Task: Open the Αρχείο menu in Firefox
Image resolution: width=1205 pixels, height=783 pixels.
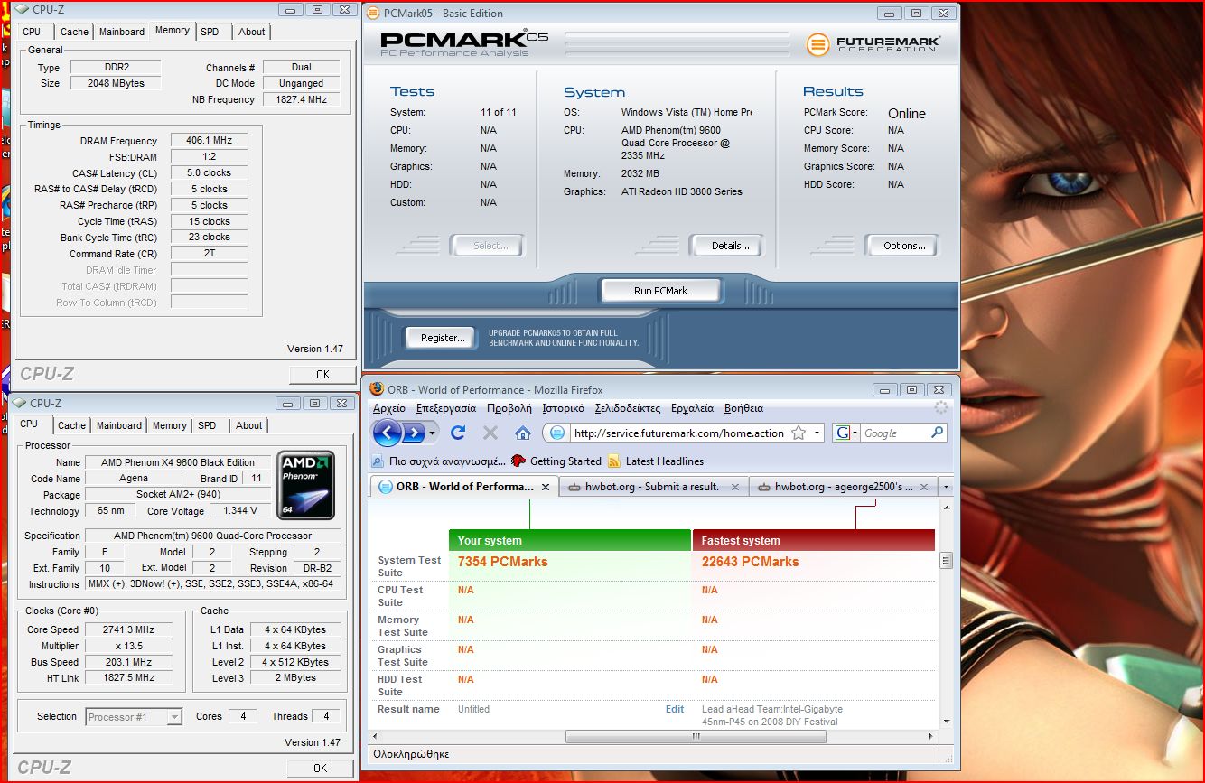Action: click(389, 408)
